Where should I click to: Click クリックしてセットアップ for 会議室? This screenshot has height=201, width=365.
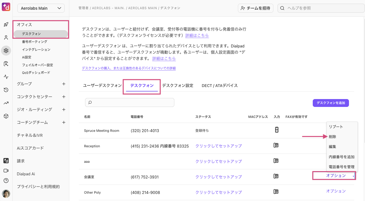(x=218, y=177)
